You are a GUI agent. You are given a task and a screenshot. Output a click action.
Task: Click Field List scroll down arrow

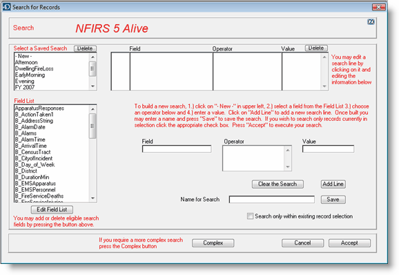(93, 198)
